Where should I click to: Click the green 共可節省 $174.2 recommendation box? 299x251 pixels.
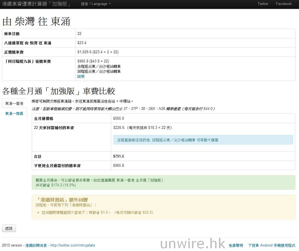pyautogui.click(x=163, y=182)
